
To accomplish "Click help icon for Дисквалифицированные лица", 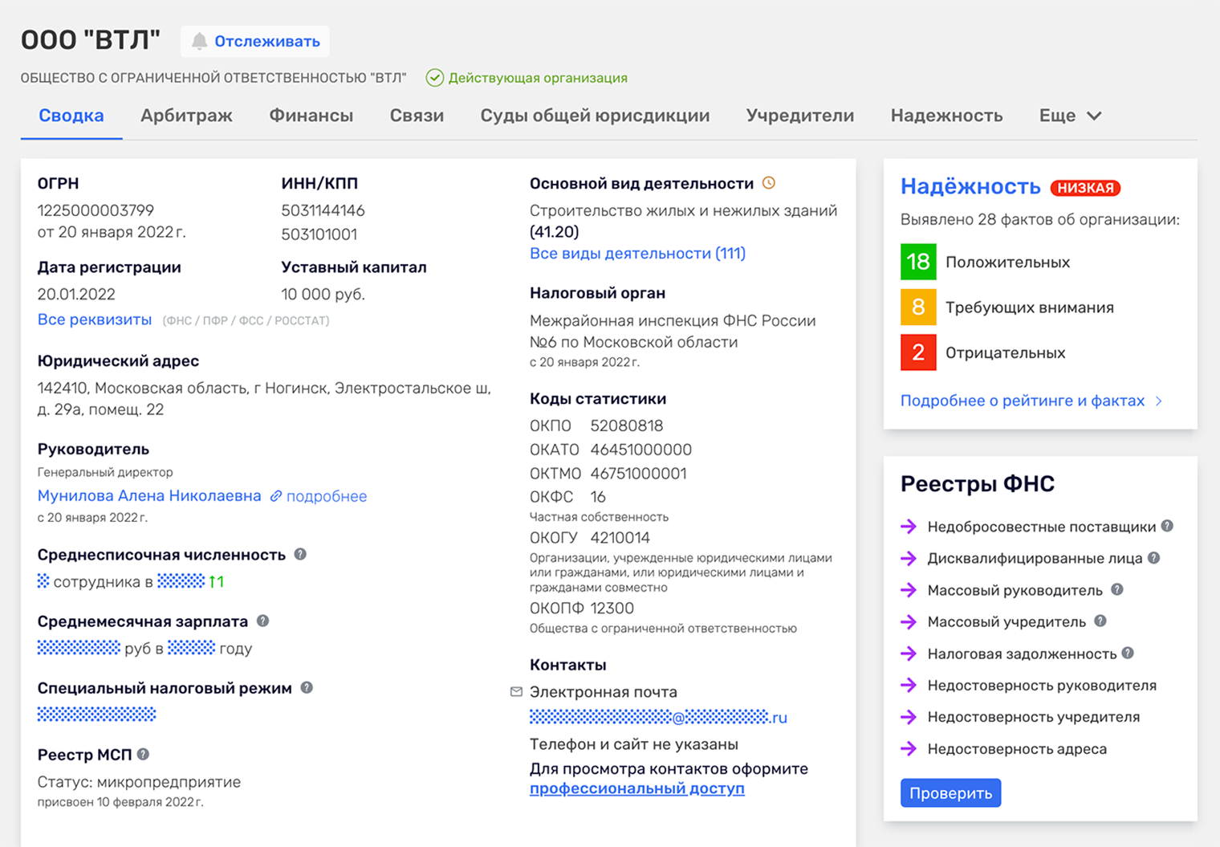I will [1153, 557].
